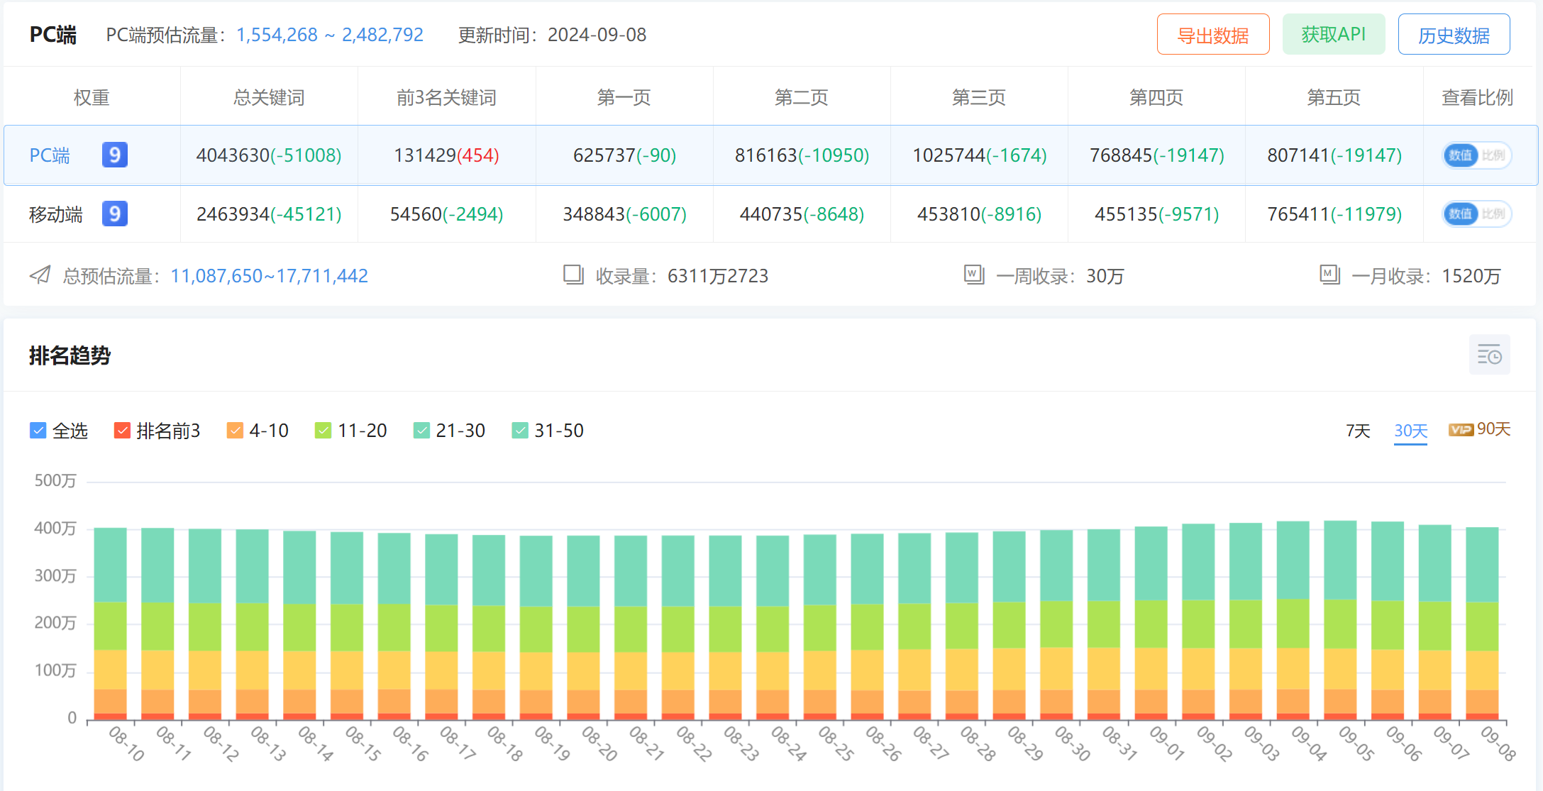Click the 收录量 page icon
This screenshot has width=1543, height=791.
573,275
